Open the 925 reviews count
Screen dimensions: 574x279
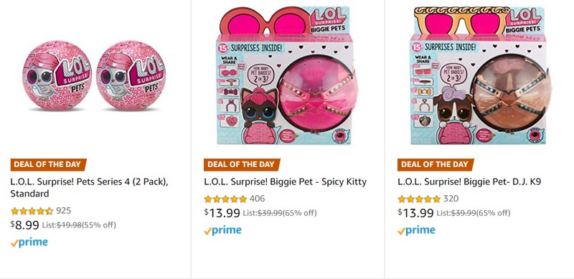[64, 211]
